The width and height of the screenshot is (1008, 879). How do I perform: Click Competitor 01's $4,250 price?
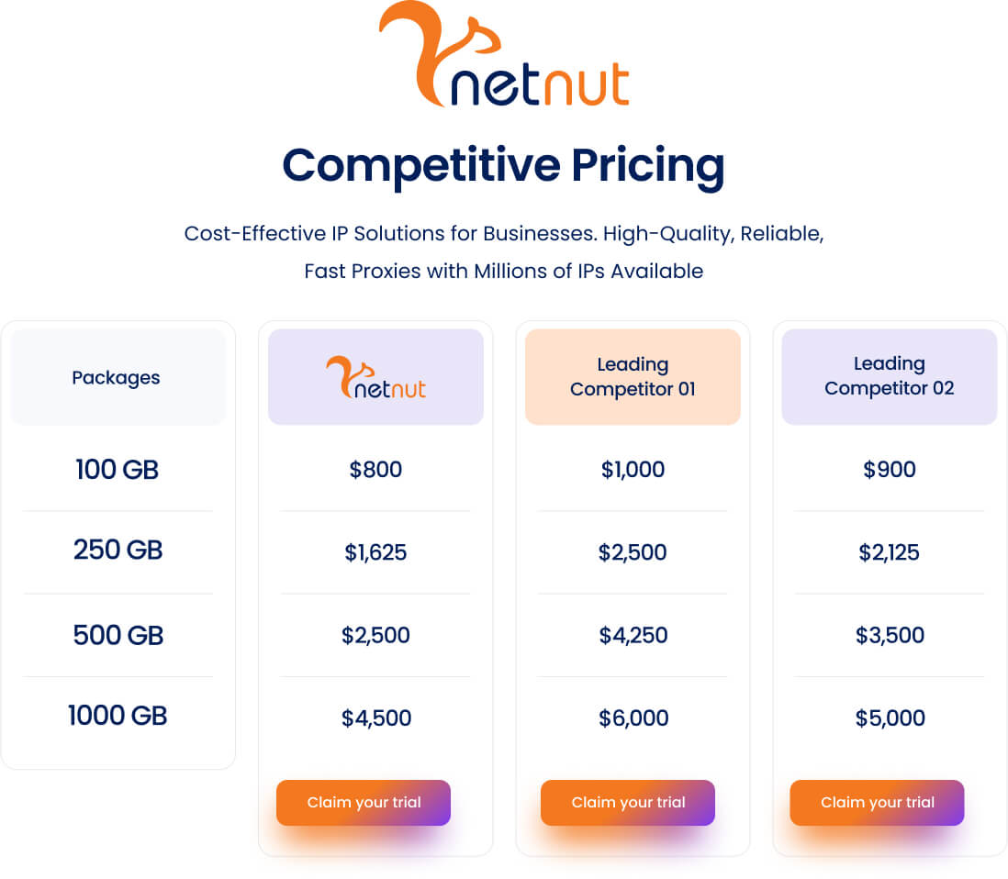point(633,636)
